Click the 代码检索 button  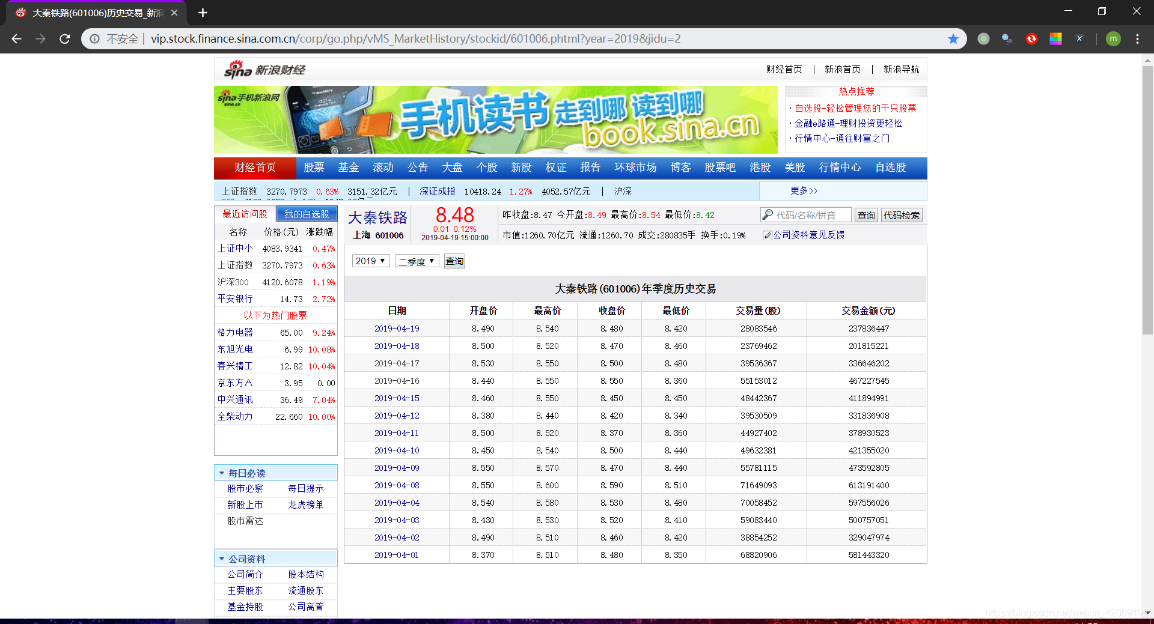click(x=902, y=215)
